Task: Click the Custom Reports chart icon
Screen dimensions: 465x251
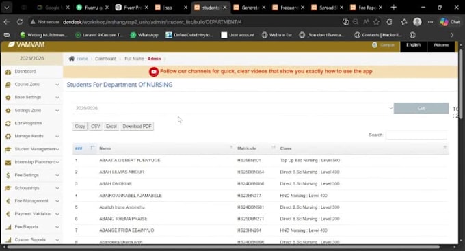Action: (8, 240)
